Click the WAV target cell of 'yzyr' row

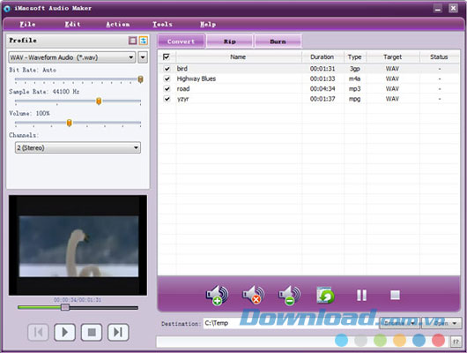pyautogui.click(x=392, y=99)
